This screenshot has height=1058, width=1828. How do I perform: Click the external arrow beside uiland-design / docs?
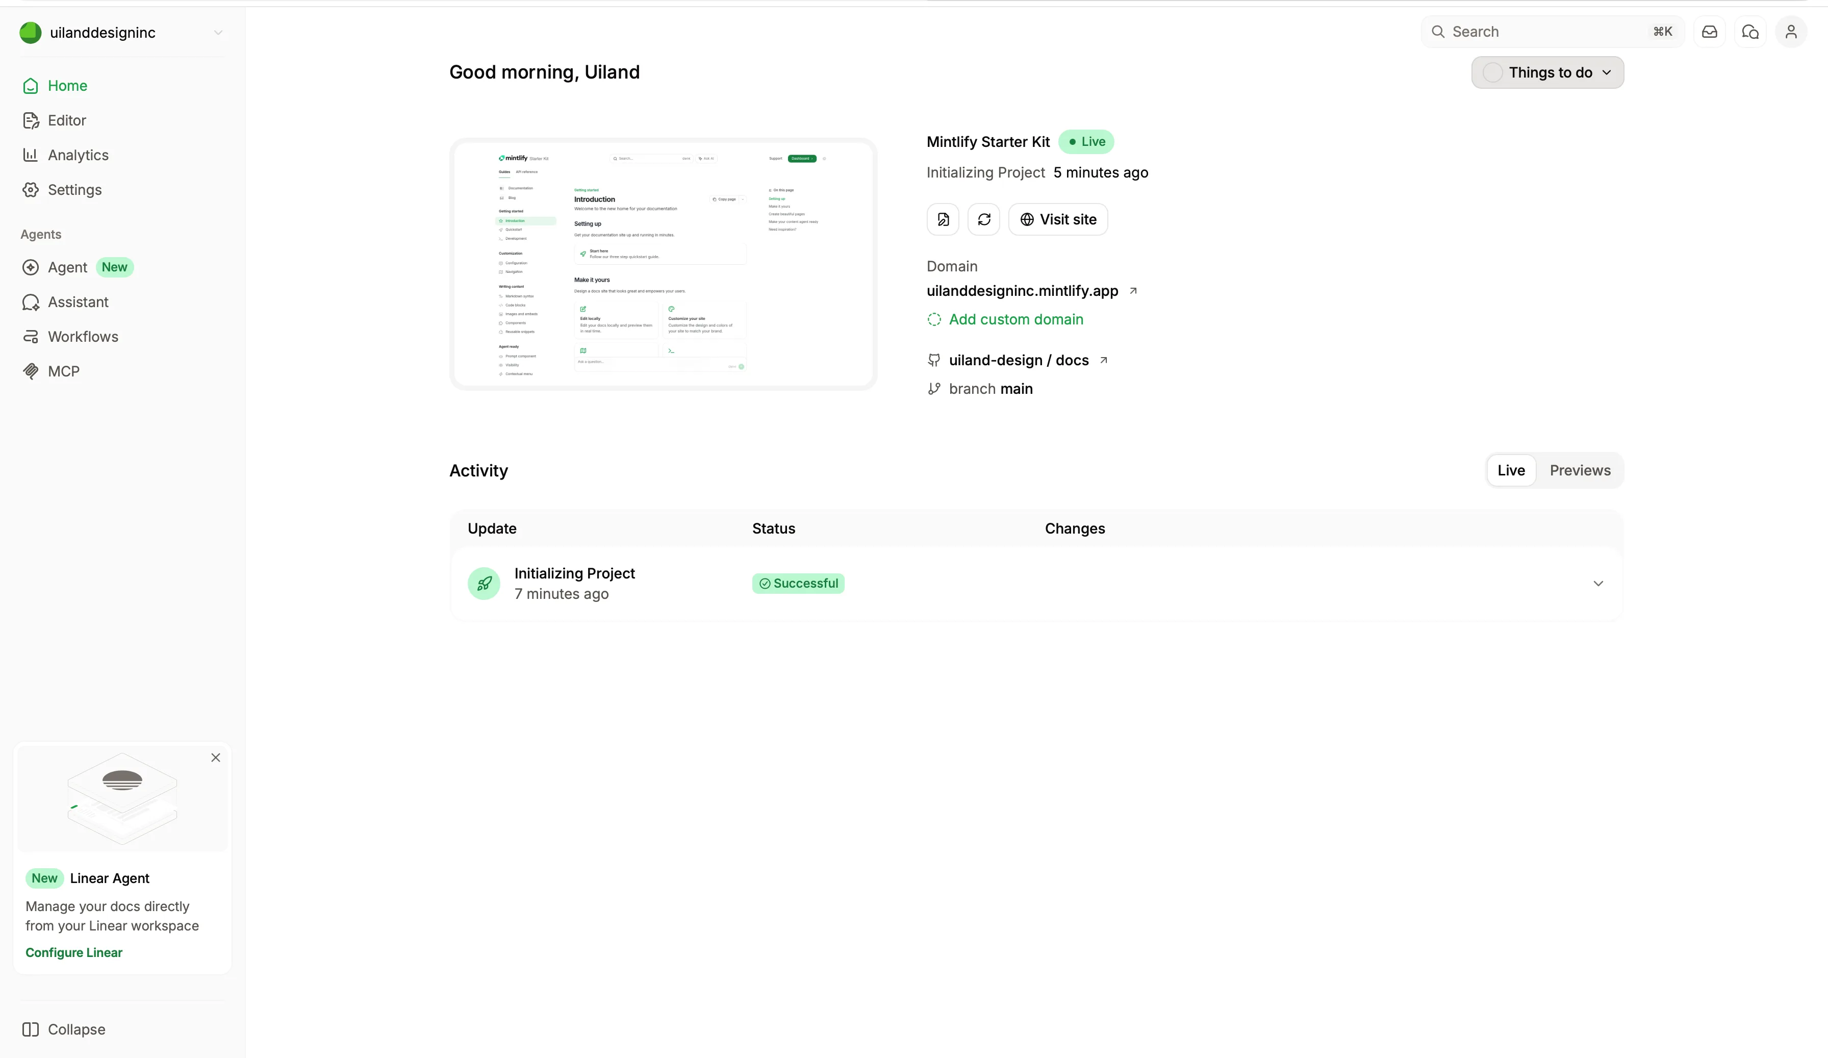[x=1103, y=361]
